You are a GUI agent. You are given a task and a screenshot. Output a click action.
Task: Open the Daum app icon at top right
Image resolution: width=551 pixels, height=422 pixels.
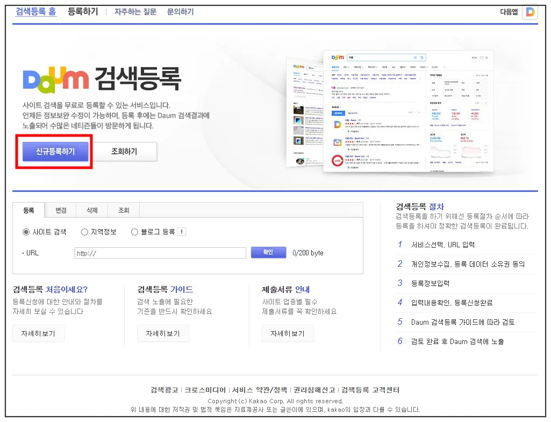(x=530, y=12)
